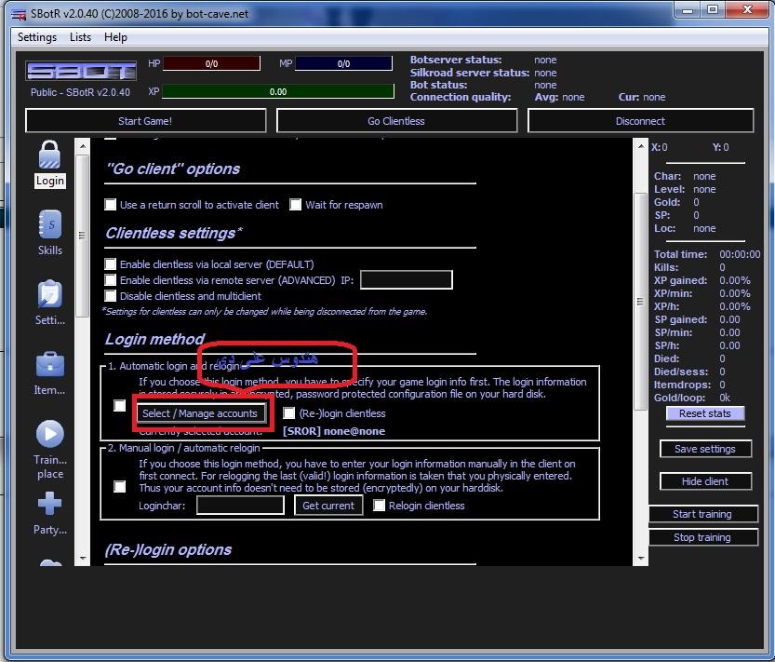Open the Help menu
The width and height of the screenshot is (775, 662).
tap(115, 37)
